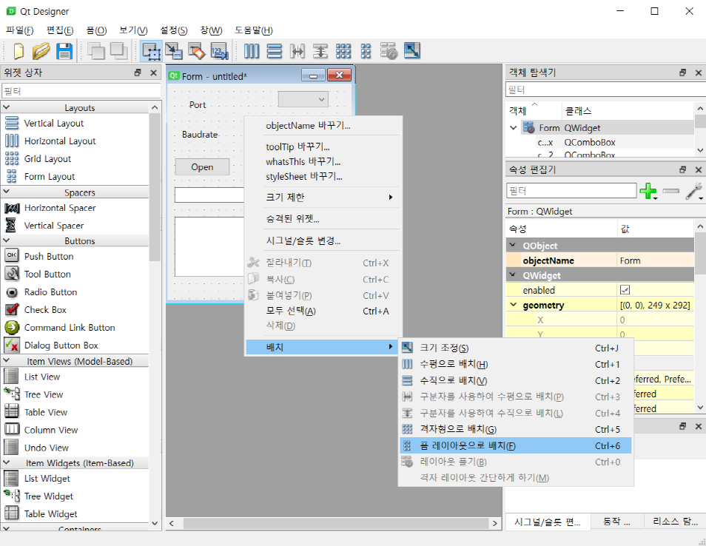Select 모두 선택 in context menu
This screenshot has width=706, height=546.
point(323,311)
